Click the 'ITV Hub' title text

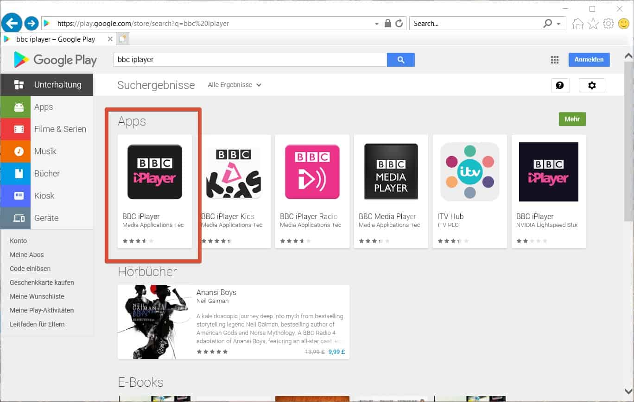tap(450, 216)
